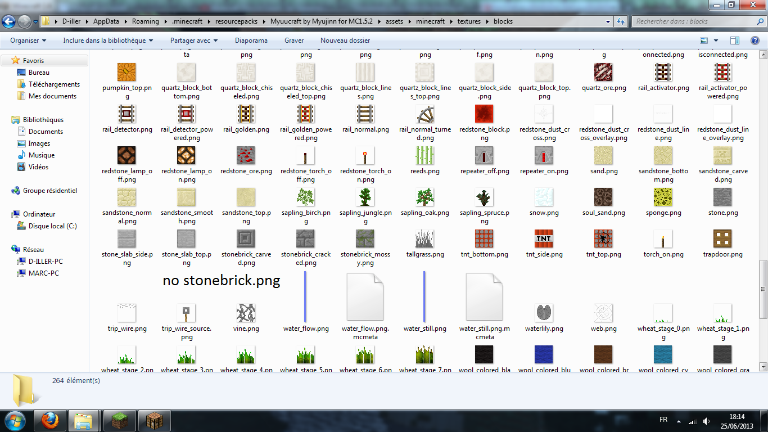Select the redstone_block.png red texture
The width and height of the screenshot is (768, 432).
pos(484,114)
